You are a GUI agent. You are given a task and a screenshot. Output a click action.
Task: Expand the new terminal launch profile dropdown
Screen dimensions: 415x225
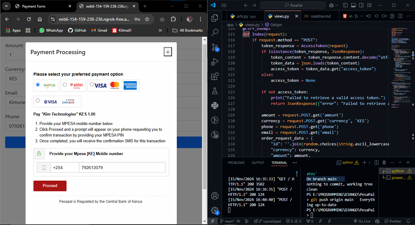click(370, 163)
